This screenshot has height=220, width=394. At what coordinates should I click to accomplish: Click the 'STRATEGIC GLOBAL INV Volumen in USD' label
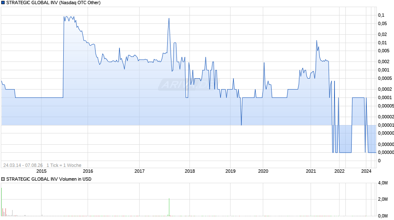pos(49,179)
